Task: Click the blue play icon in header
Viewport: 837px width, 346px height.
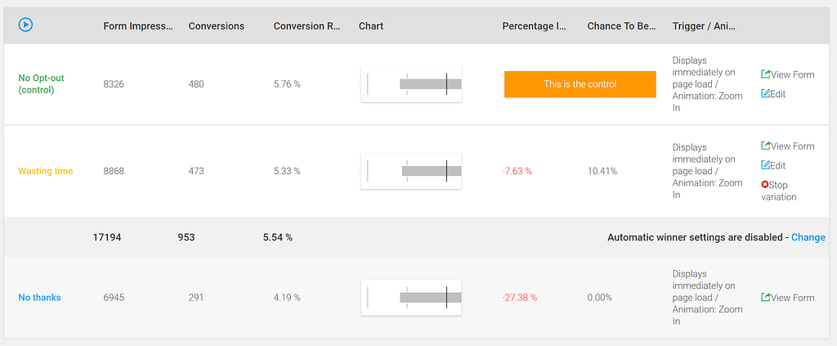Action: click(x=25, y=25)
